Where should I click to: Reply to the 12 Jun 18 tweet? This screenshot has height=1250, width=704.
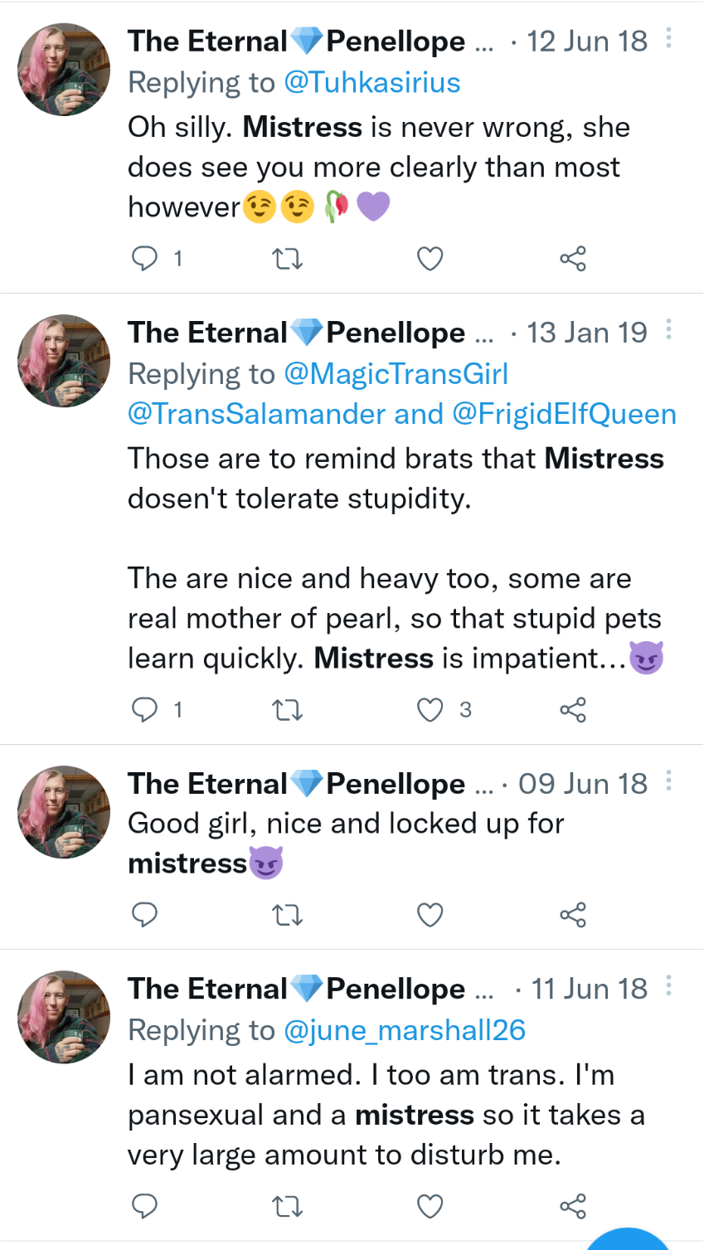(145, 259)
